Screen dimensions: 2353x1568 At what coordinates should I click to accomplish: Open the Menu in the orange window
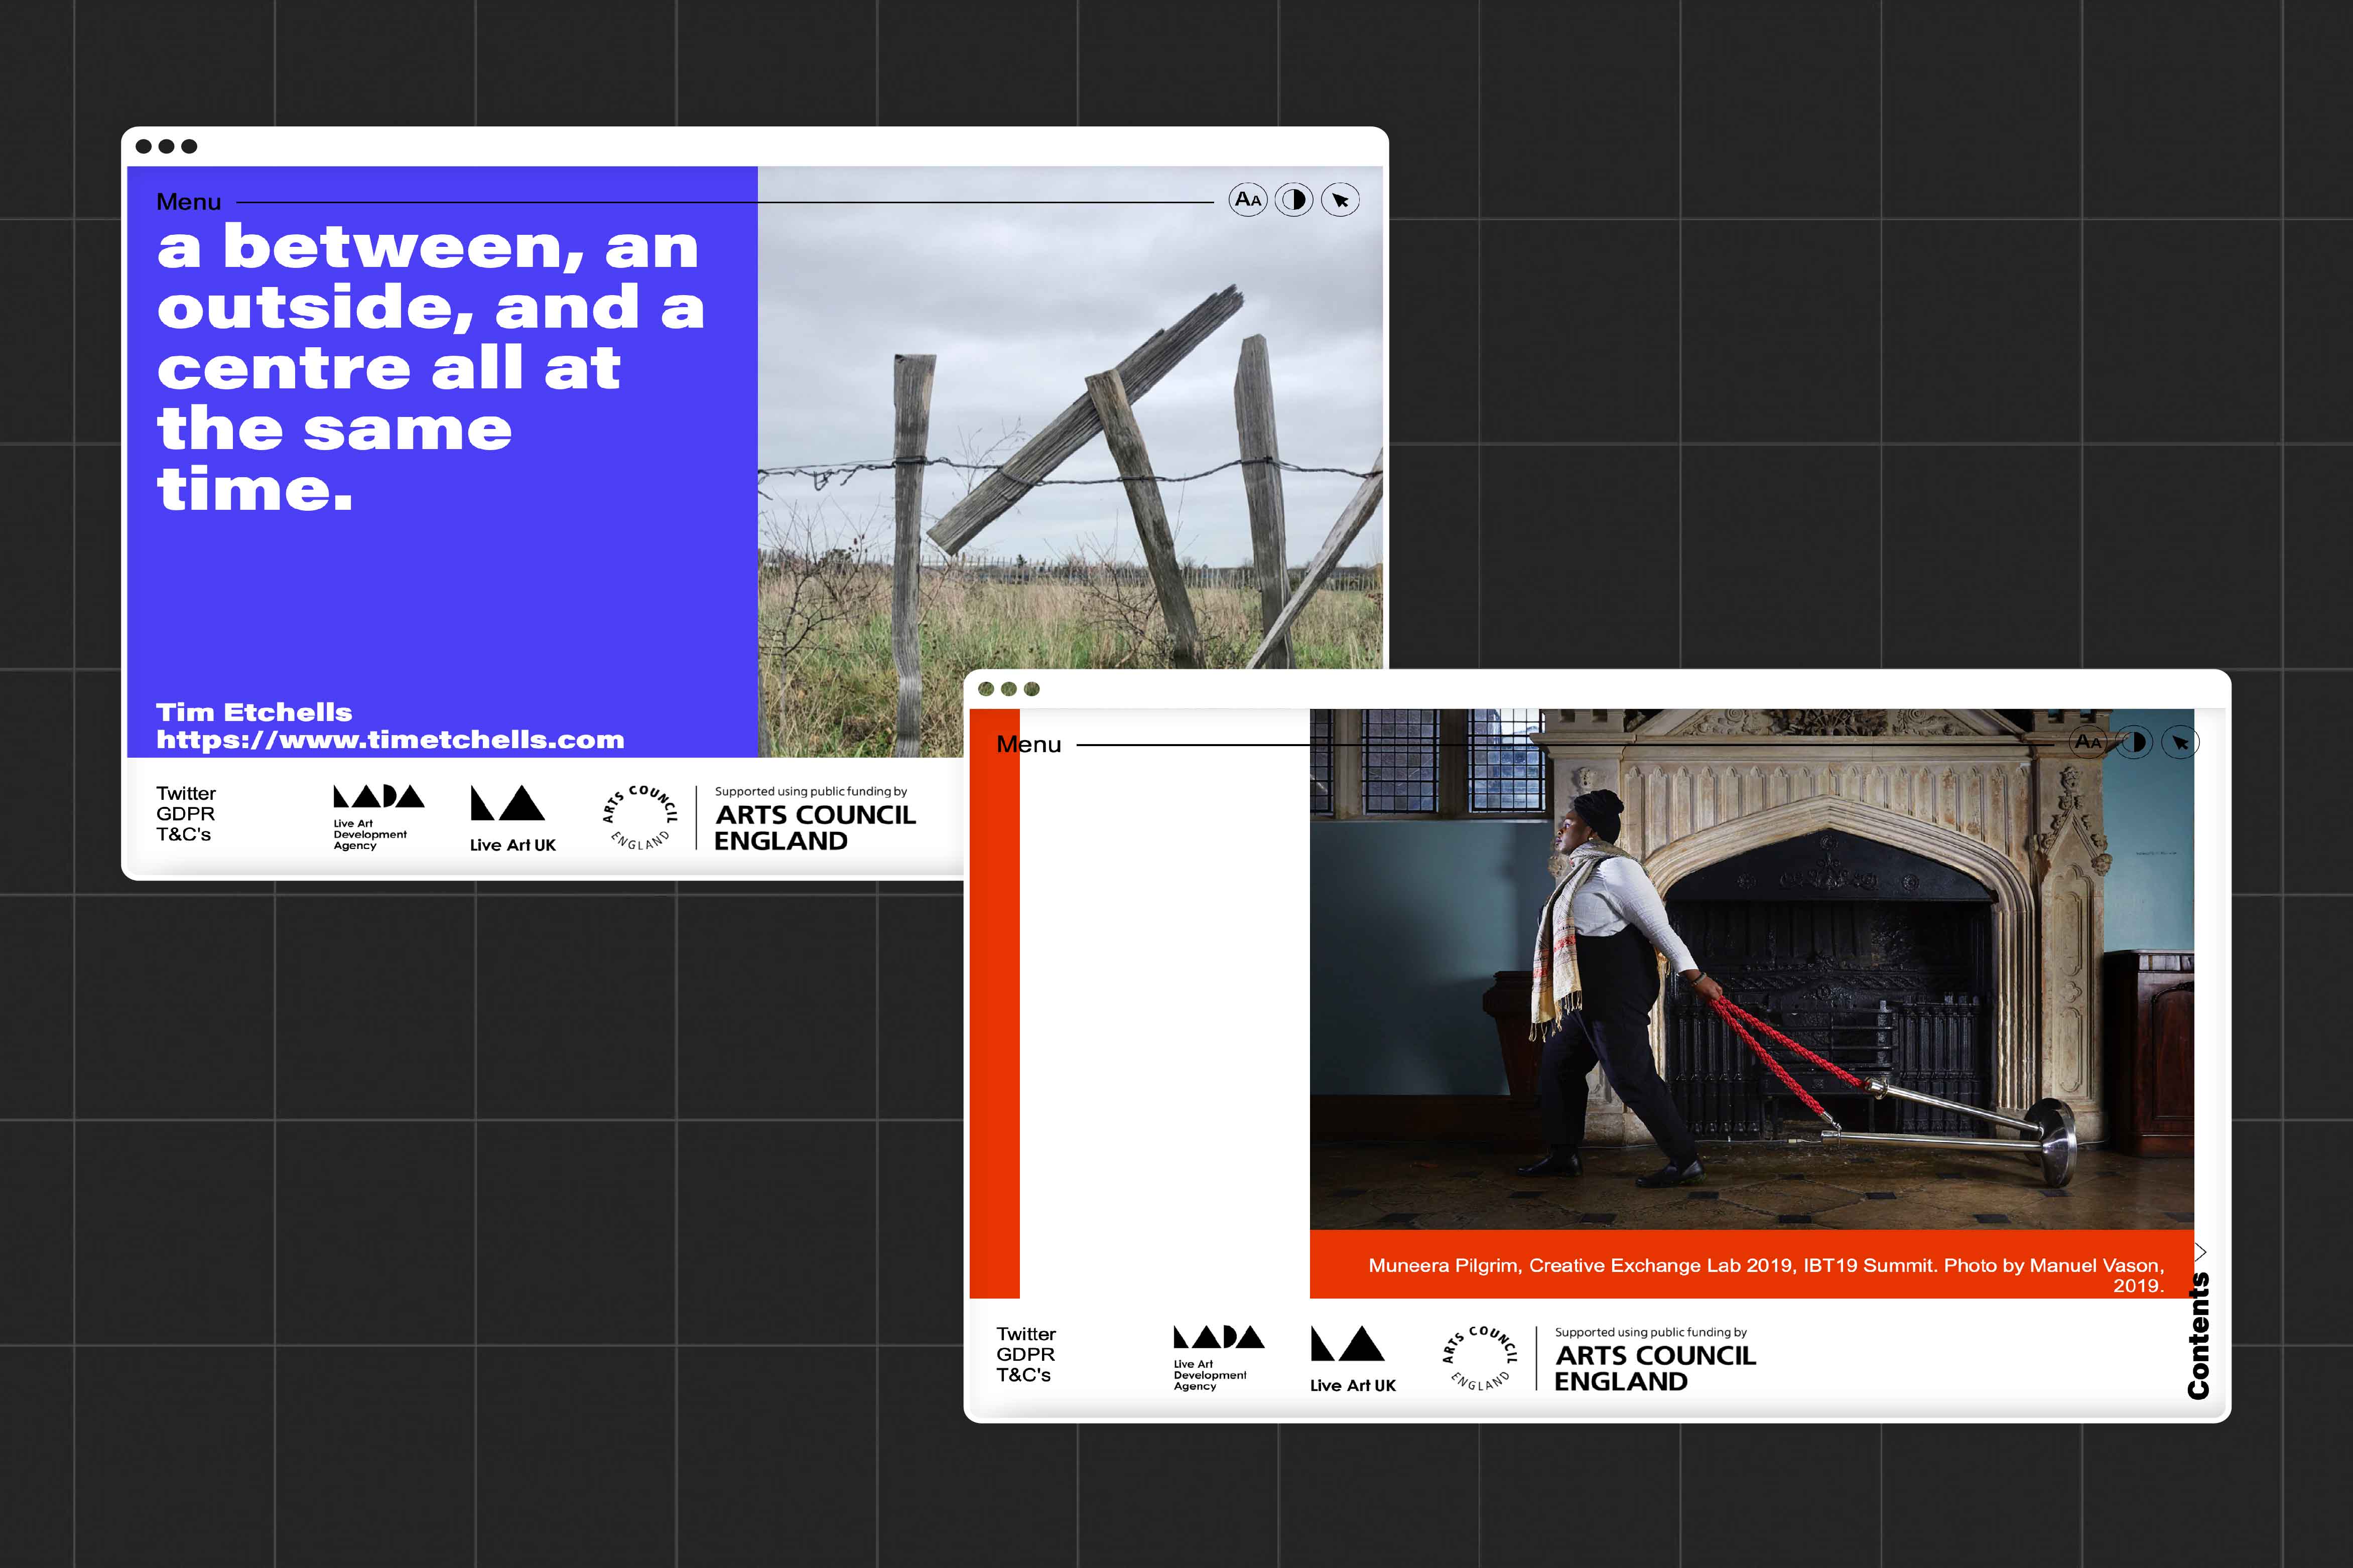(x=1030, y=744)
